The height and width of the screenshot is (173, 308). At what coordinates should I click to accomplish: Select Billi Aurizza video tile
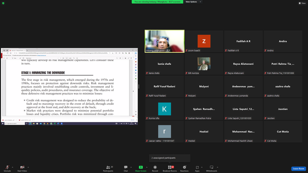[204, 64]
